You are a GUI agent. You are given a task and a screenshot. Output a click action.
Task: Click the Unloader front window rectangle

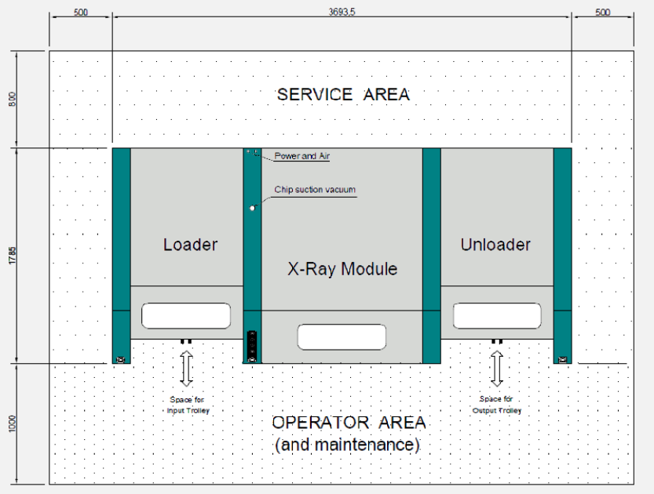pos(497,316)
